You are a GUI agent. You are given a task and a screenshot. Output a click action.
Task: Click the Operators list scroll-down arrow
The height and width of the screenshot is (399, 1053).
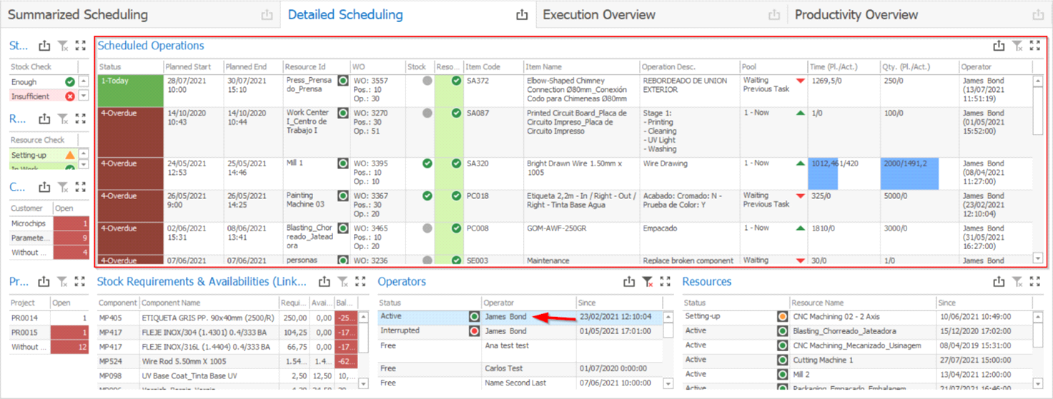pos(668,383)
